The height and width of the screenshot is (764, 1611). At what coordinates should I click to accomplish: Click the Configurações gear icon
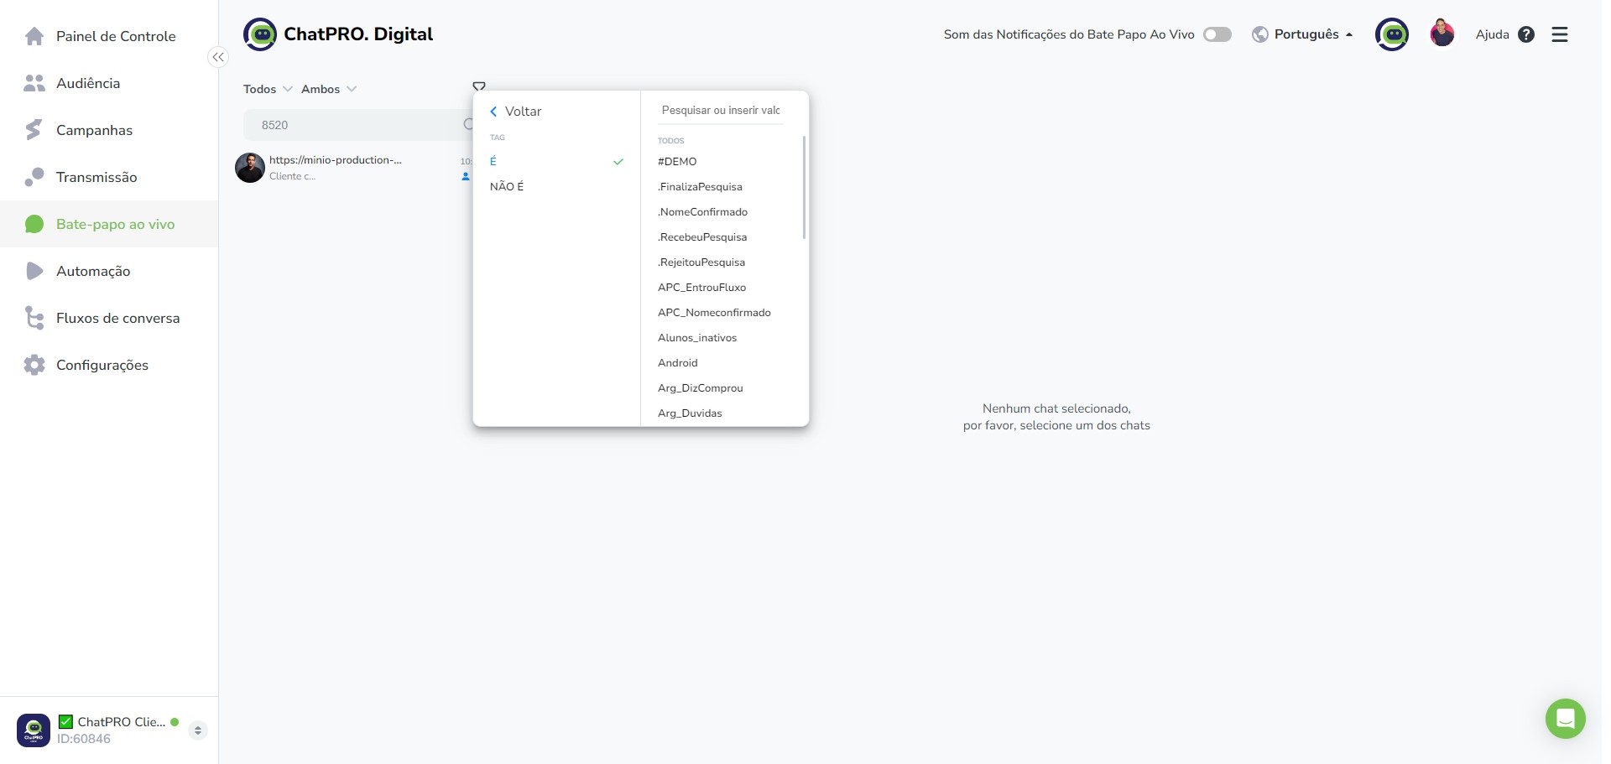34,365
